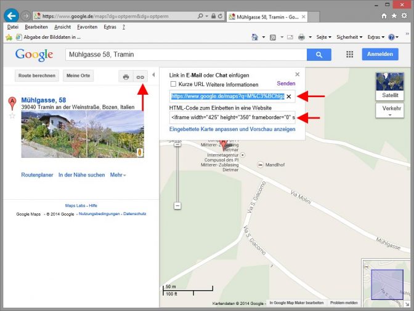
Task: Click the blue Google search button
Action: (319, 55)
